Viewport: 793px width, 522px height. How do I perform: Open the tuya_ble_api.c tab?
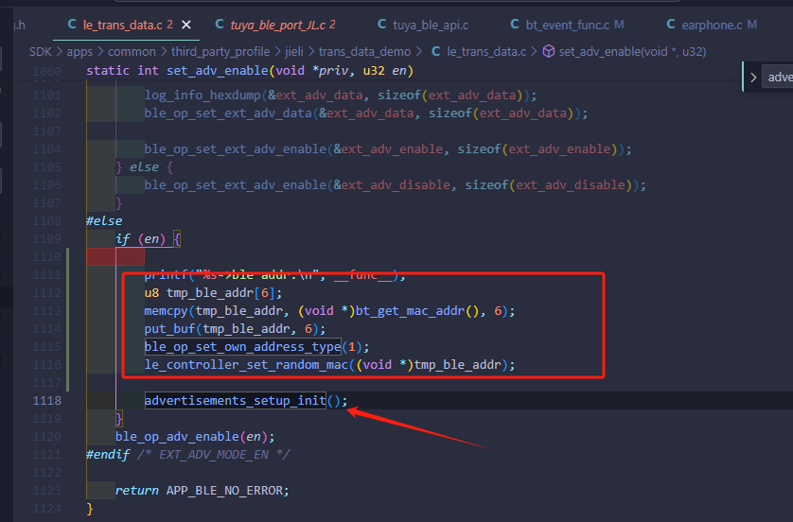(x=423, y=25)
